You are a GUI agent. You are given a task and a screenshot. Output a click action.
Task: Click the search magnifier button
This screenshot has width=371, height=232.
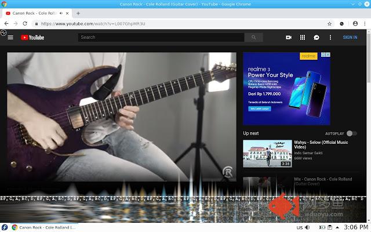pyautogui.click(x=254, y=37)
